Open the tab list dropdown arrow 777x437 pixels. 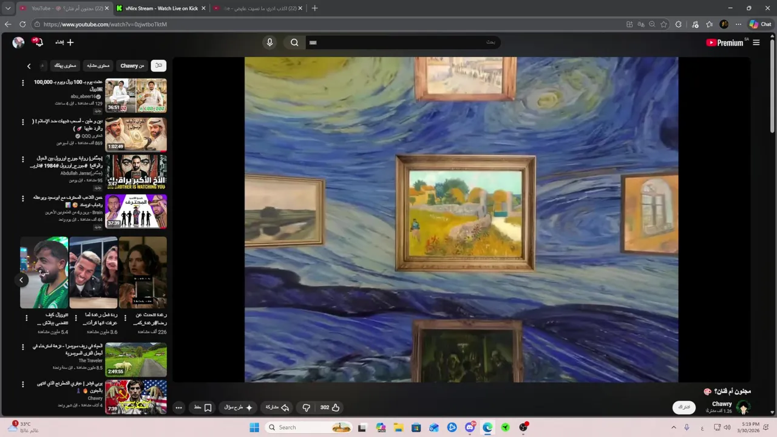tap(8, 8)
